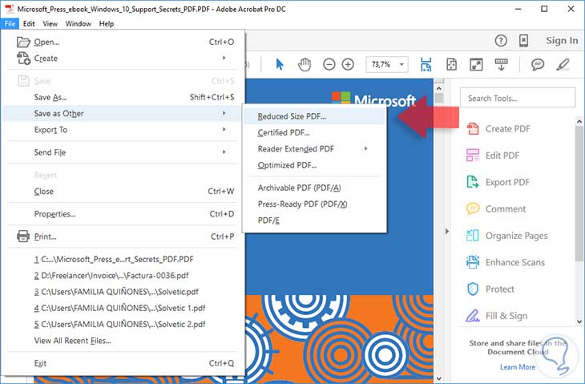Select Exit in File menu
585x384 pixels.
(122, 363)
